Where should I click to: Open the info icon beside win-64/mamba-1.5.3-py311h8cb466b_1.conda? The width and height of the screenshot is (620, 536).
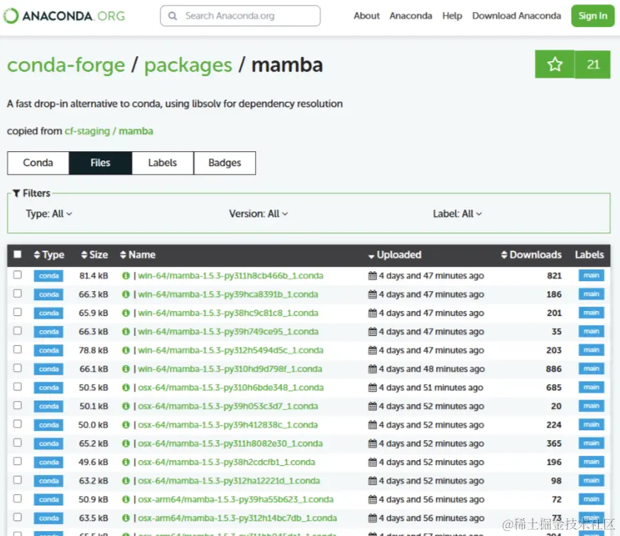[126, 275]
